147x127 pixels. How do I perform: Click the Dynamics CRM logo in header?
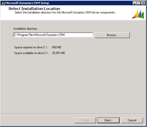[x=138, y=13]
